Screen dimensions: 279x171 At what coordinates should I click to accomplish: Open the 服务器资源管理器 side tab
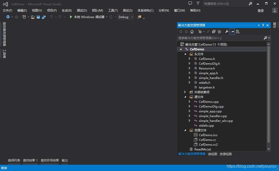(x=4, y=34)
